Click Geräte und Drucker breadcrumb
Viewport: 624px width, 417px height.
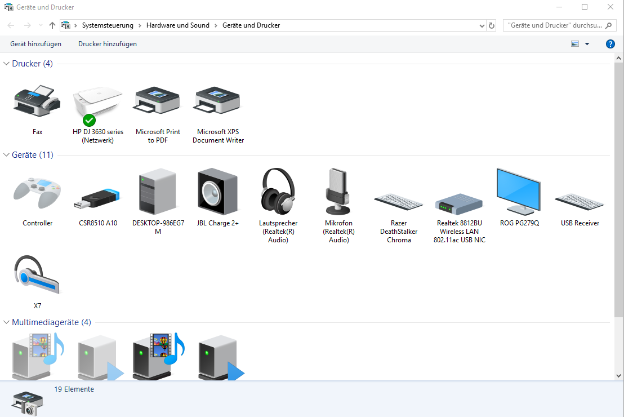pos(251,25)
